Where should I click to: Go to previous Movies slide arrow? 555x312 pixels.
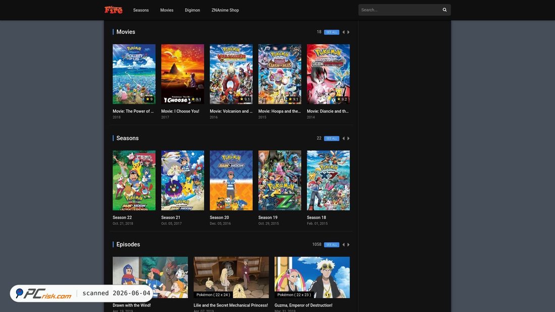[343, 32]
